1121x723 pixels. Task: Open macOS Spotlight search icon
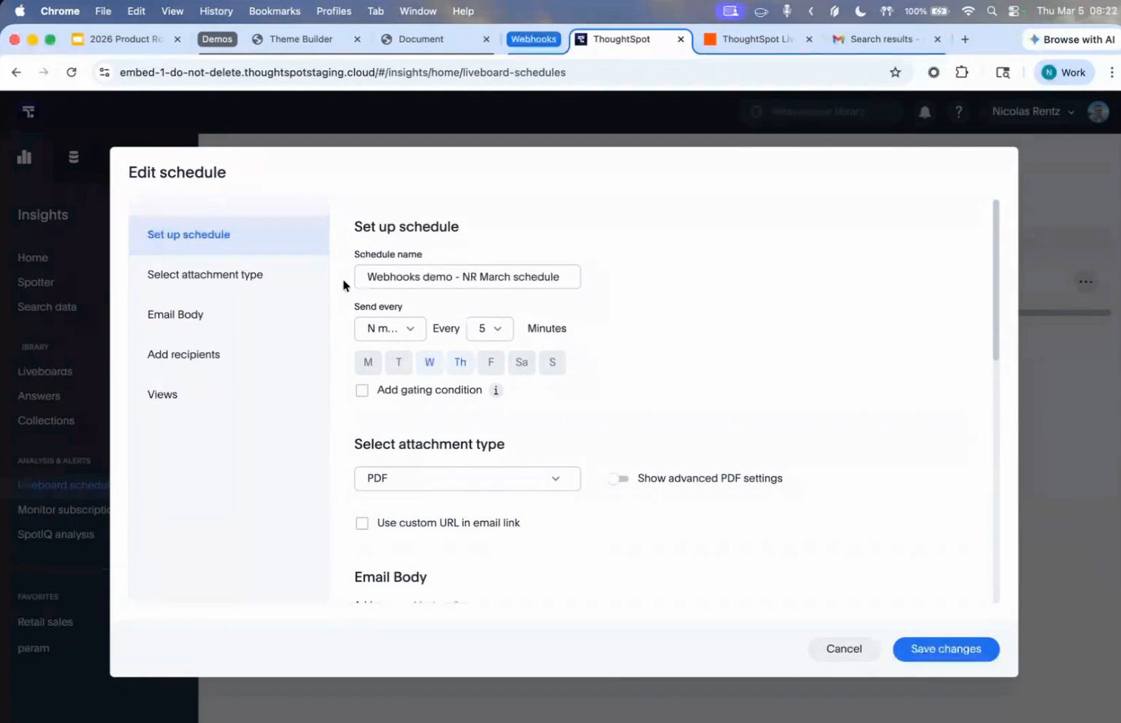point(992,11)
